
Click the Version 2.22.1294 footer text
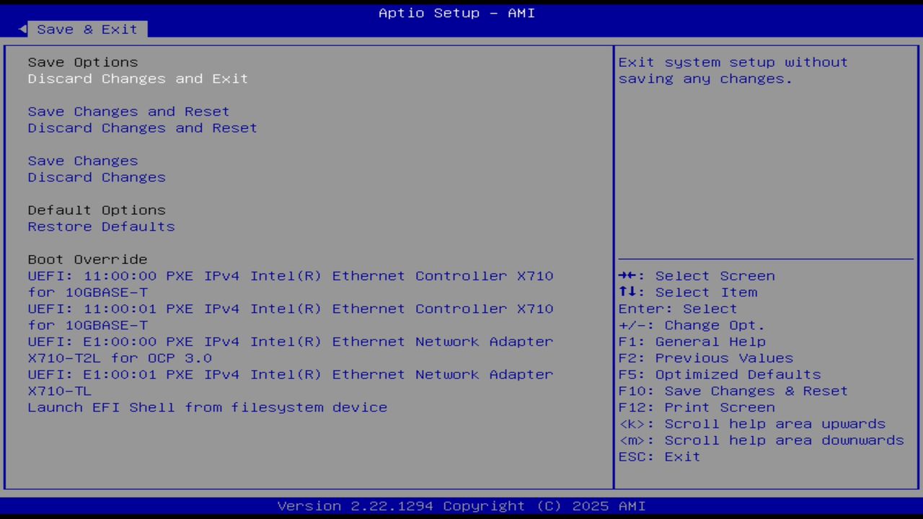(x=461, y=505)
